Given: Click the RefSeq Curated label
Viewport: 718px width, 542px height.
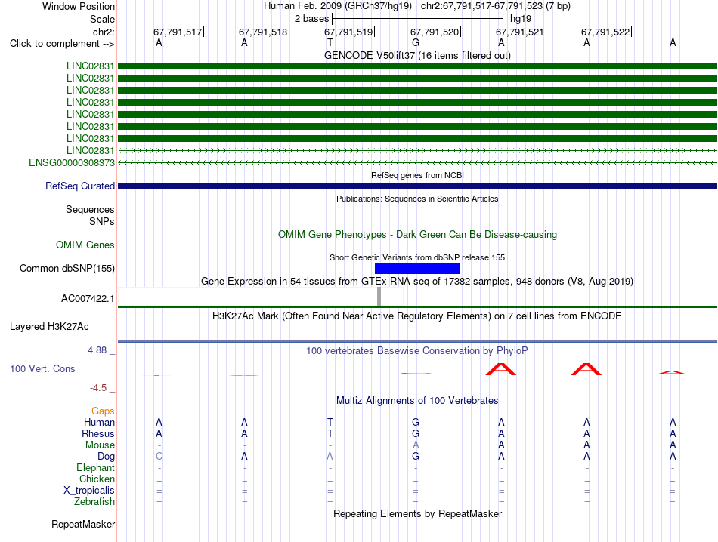Looking at the screenshot, I should pos(79,186).
